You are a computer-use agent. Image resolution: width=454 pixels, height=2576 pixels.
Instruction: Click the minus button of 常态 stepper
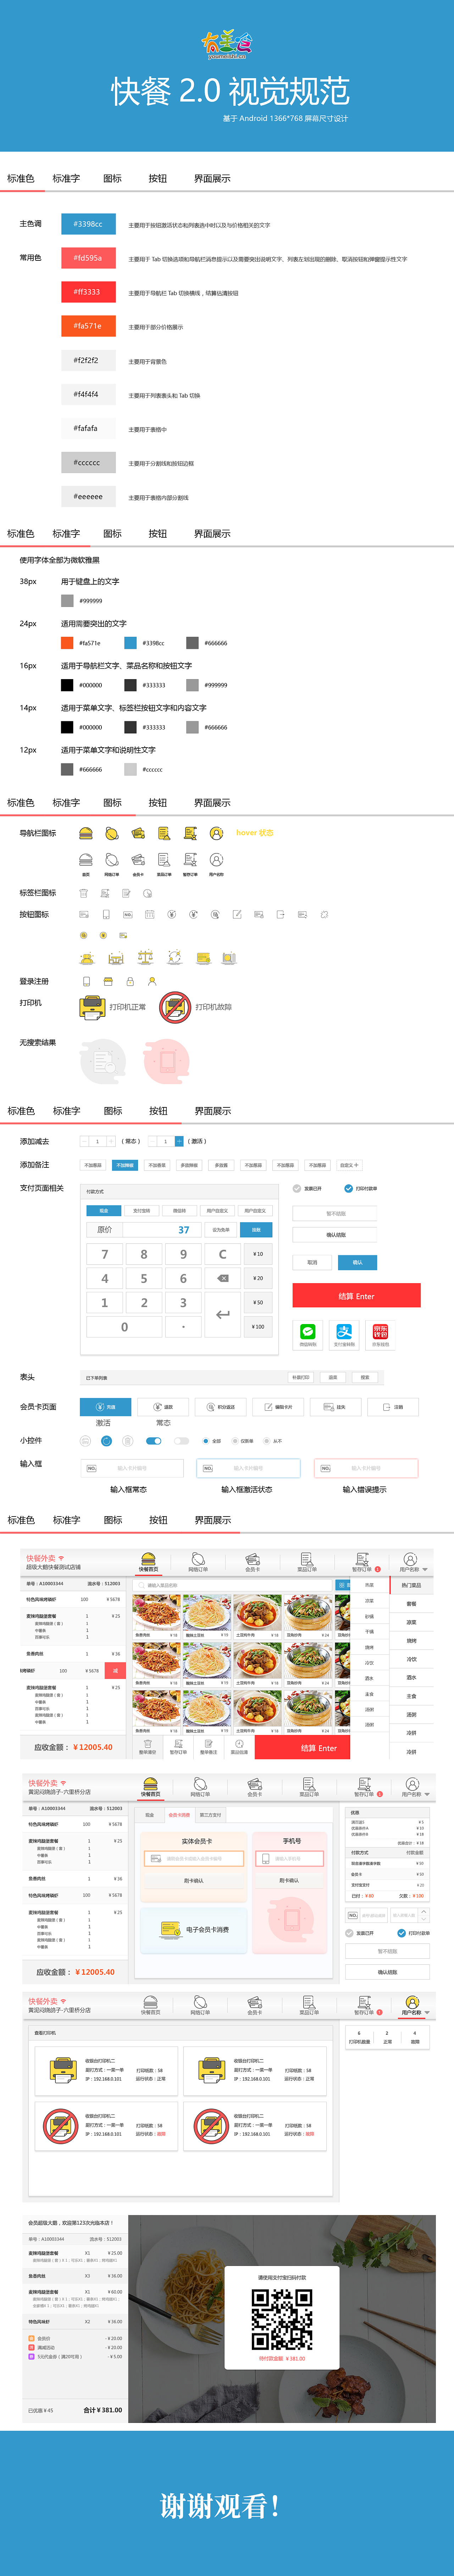tap(85, 1141)
